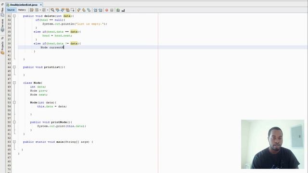The image size is (308, 173).
Task: Open the Back history dropdown arrow
Action: click(x=40, y=10)
